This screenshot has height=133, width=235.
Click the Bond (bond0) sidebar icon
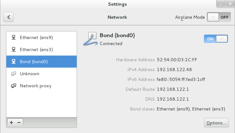pos(13,62)
